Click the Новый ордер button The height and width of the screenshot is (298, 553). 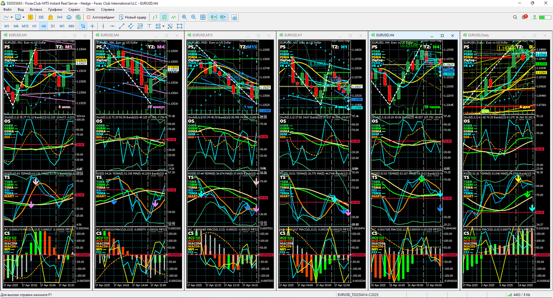(133, 17)
